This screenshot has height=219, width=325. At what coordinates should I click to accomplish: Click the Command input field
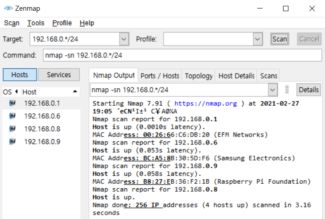tap(182, 55)
